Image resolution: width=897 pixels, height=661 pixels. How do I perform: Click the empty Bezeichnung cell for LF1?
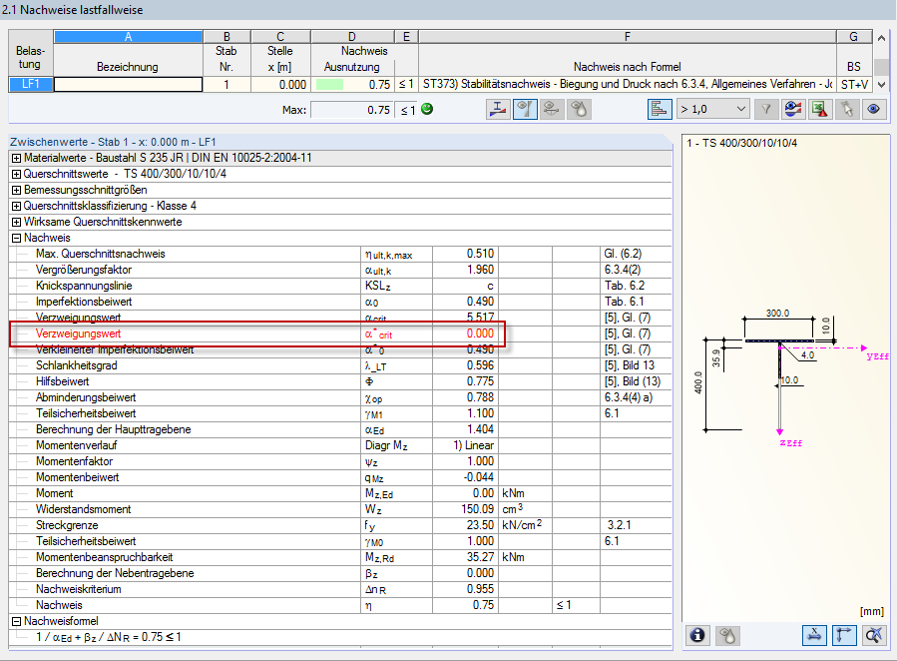[128, 84]
